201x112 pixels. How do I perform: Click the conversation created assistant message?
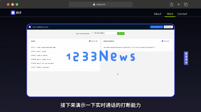coord(129,47)
